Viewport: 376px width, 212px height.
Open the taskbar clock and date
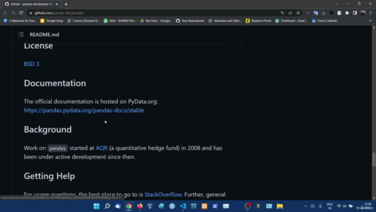coord(365,206)
